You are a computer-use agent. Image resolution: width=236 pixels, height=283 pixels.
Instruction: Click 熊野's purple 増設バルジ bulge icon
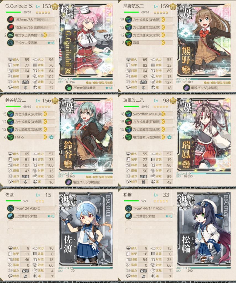187,88
